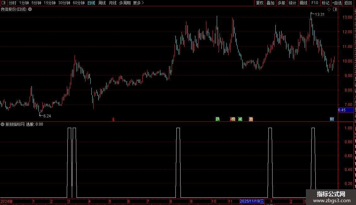Select the 30分钟 period tab
Viewport: 356px width, 205px height.
tap(64, 3)
